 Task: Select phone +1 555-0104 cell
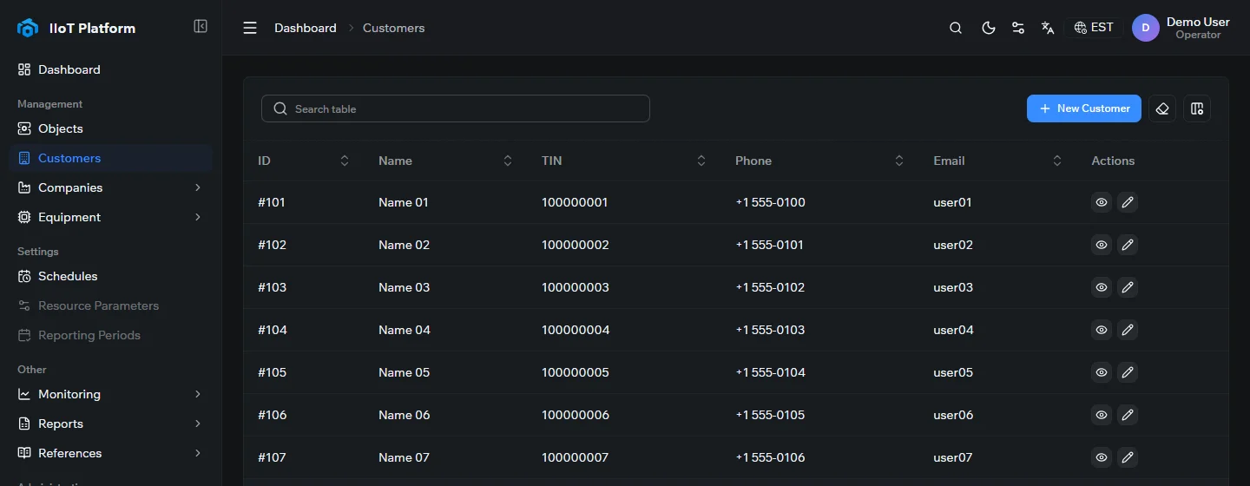(770, 372)
